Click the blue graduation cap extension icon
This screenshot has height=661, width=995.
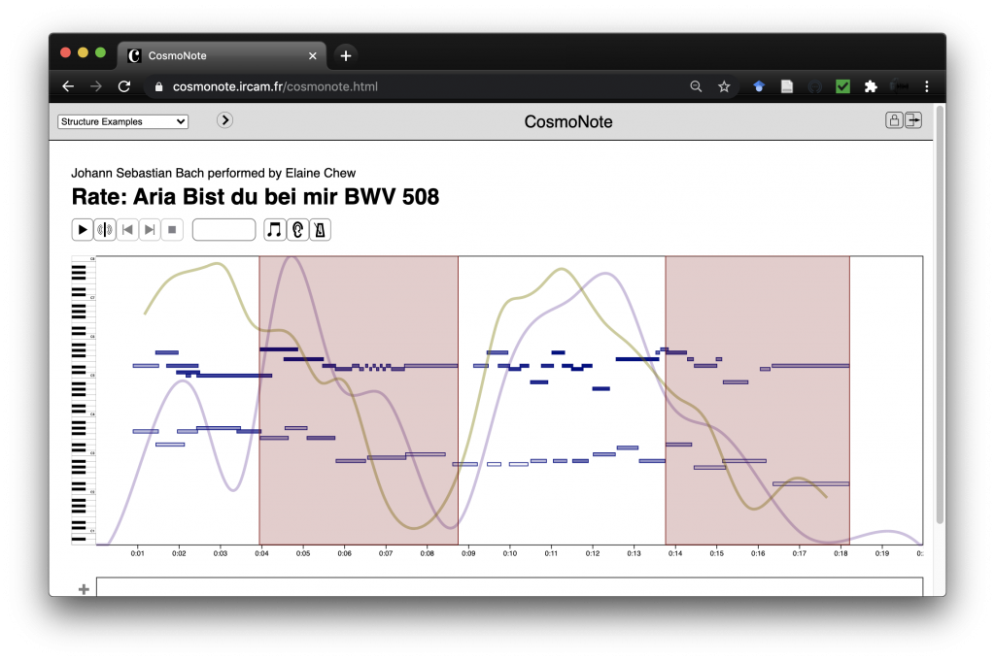click(759, 86)
